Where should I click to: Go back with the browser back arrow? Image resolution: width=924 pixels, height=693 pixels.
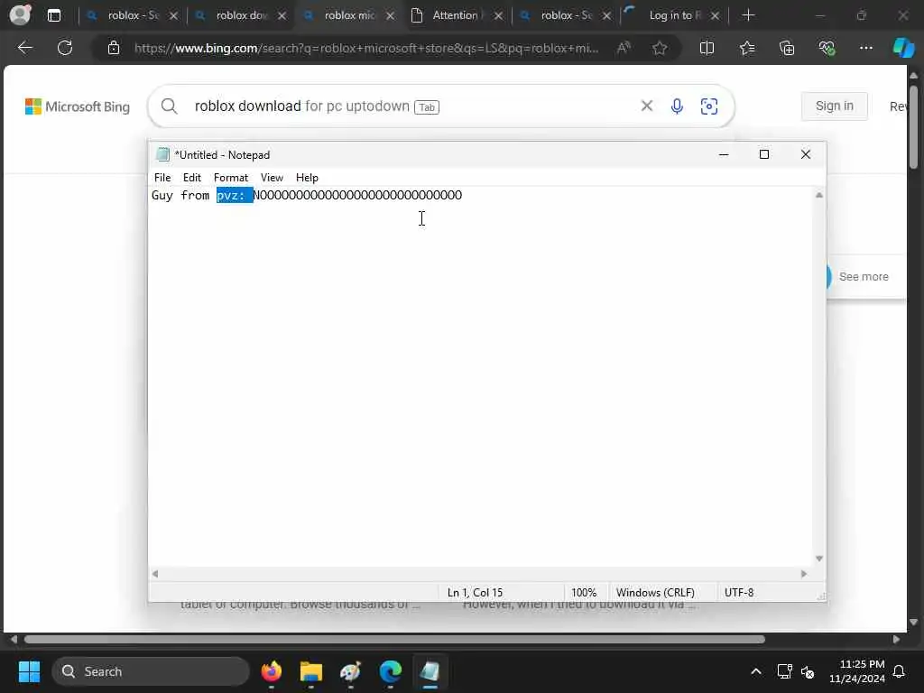coord(24,48)
